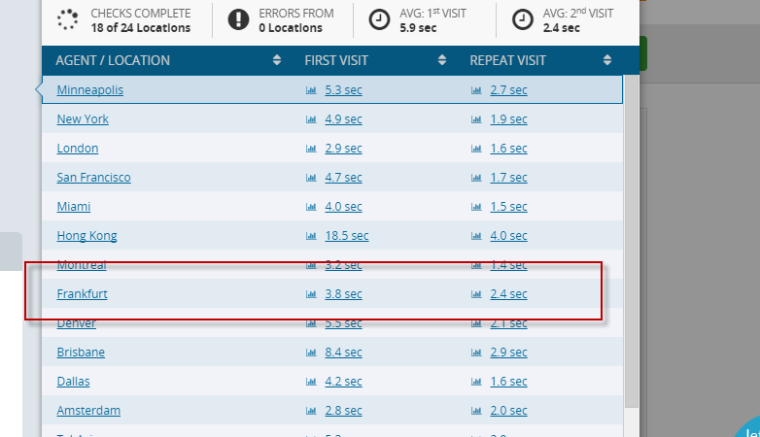Sort by Repeat Visit column arrows
The image size is (760, 437).
tap(607, 60)
